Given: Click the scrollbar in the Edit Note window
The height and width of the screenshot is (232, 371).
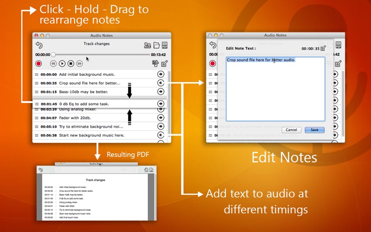Looking at the screenshot, I should point(343,103).
